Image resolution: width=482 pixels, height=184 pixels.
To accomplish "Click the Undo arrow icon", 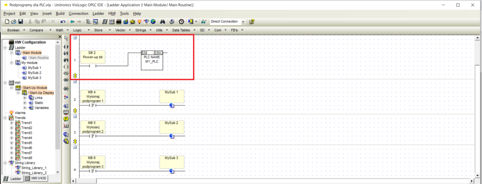I will pyautogui.click(x=63, y=22).
